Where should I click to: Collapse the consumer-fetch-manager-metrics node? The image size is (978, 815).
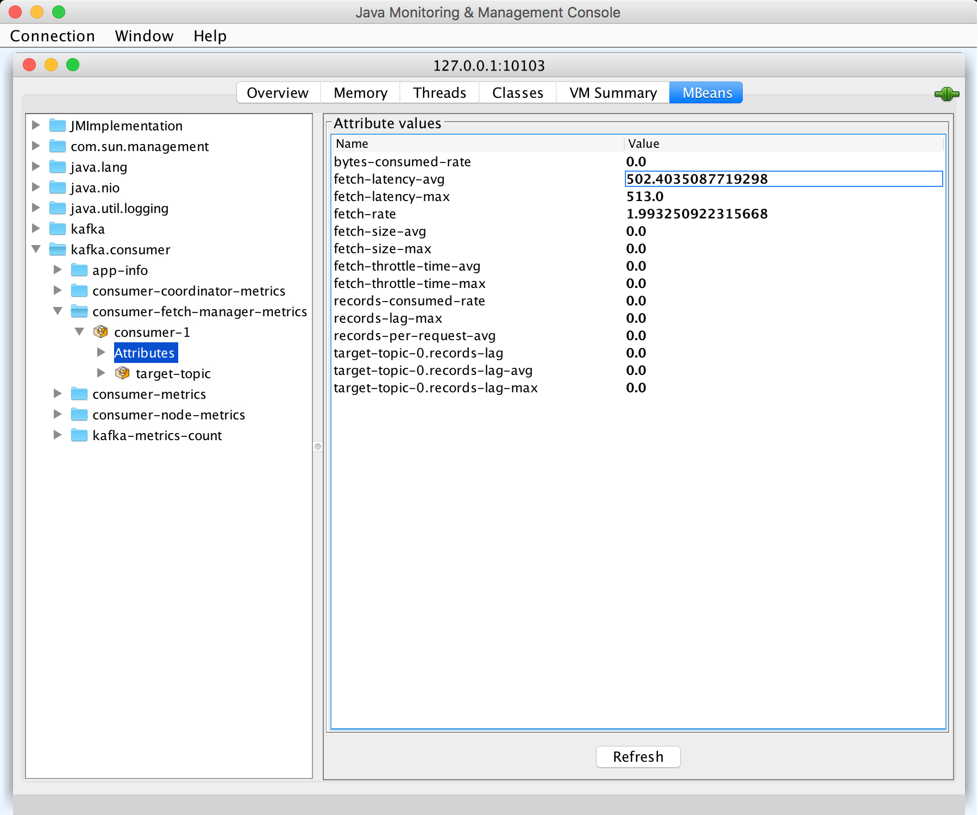coord(58,311)
